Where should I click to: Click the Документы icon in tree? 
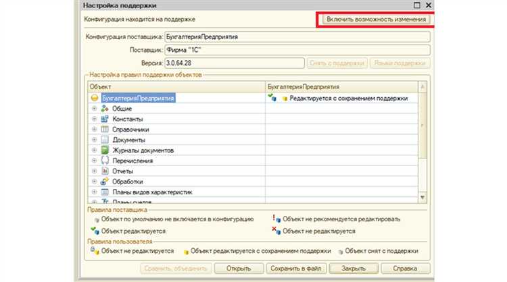[x=105, y=140]
